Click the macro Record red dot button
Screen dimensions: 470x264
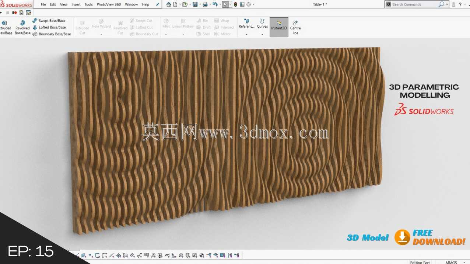pos(15,13)
